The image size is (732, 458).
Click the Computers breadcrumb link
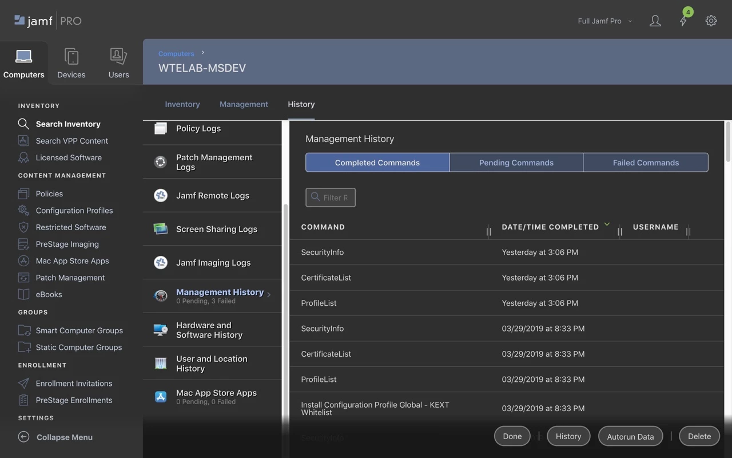176,54
